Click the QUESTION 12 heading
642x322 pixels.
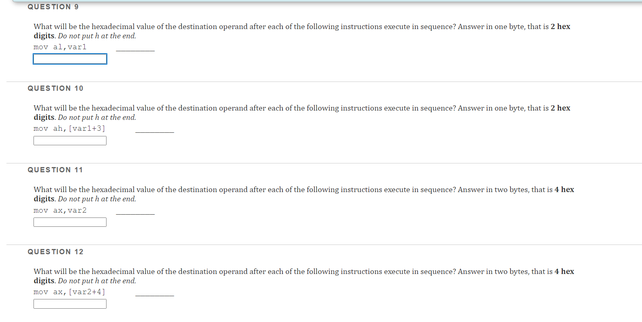click(x=55, y=252)
